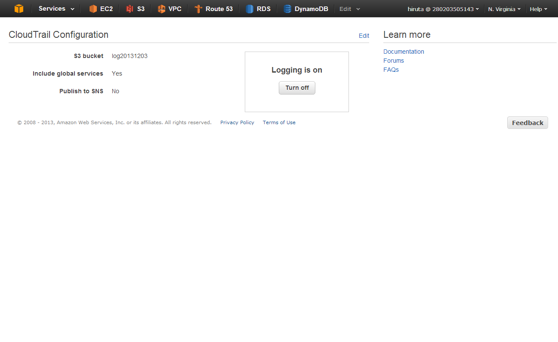The width and height of the screenshot is (558, 342).
Task: Click the 'Logging is on' status text
Action: 297,70
